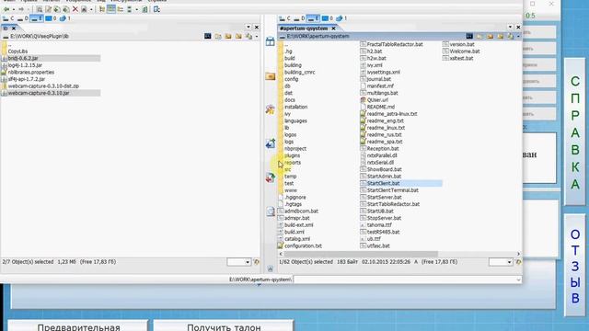Image resolution: width=589 pixels, height=331 pixels.
Task: Select StartClient.bat in the right panel
Action: coord(383,183)
